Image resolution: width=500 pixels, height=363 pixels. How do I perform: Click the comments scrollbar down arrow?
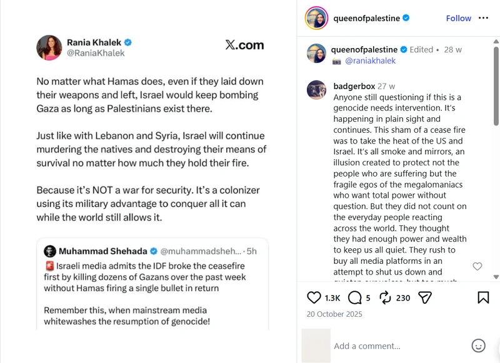click(496, 277)
